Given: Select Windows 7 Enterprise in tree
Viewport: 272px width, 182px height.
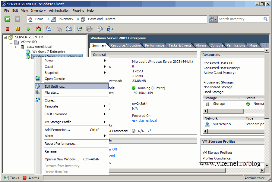Looking at the screenshot, I should 49,51.
